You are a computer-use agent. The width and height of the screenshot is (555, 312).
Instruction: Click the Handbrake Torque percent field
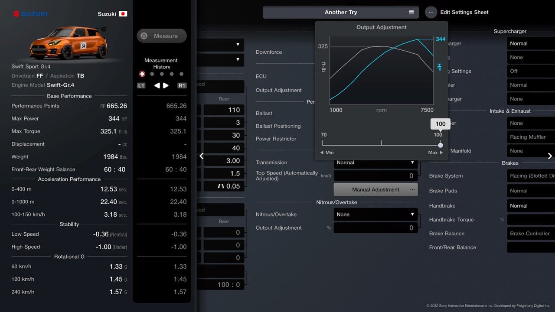pyautogui.click(x=531, y=220)
